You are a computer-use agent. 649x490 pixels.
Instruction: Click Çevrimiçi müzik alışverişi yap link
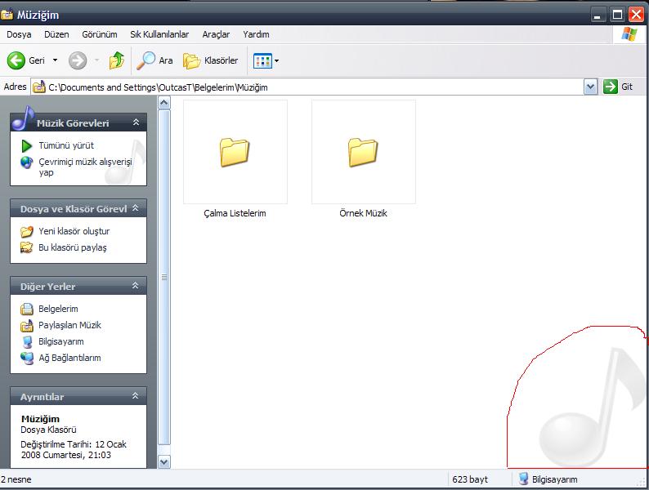[x=85, y=167]
